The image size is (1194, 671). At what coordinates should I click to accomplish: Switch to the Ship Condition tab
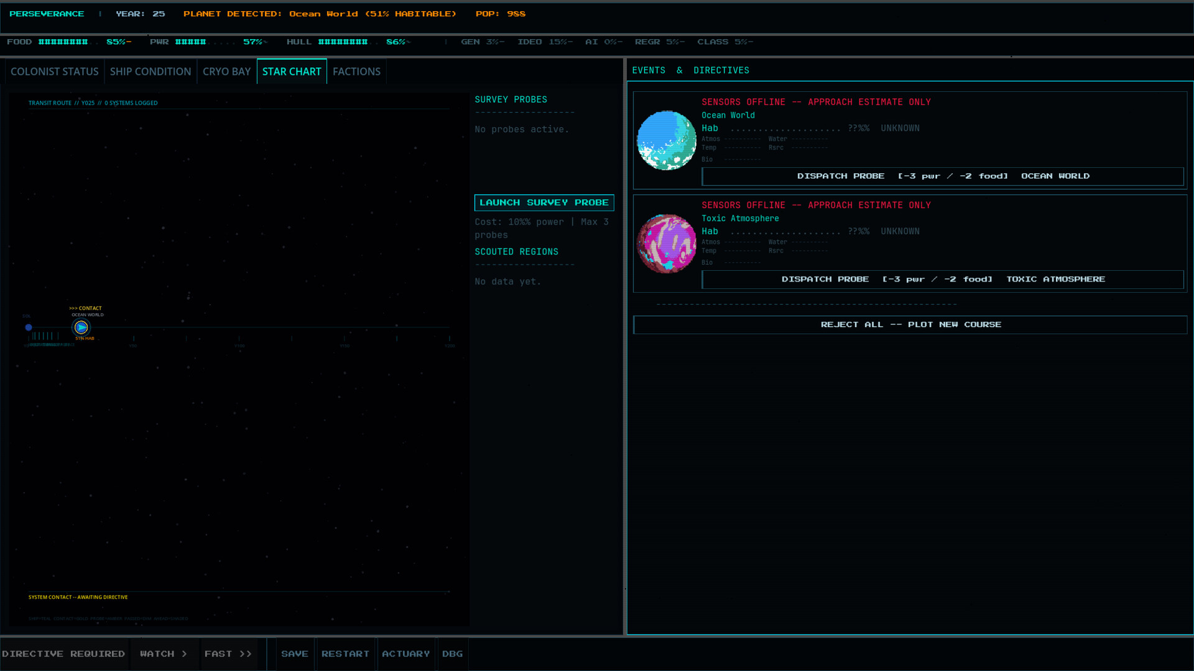[150, 71]
